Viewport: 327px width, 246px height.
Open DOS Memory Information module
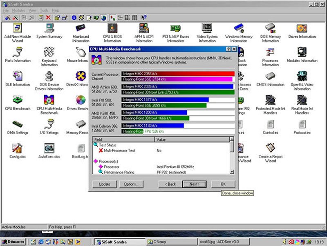coord(270,33)
